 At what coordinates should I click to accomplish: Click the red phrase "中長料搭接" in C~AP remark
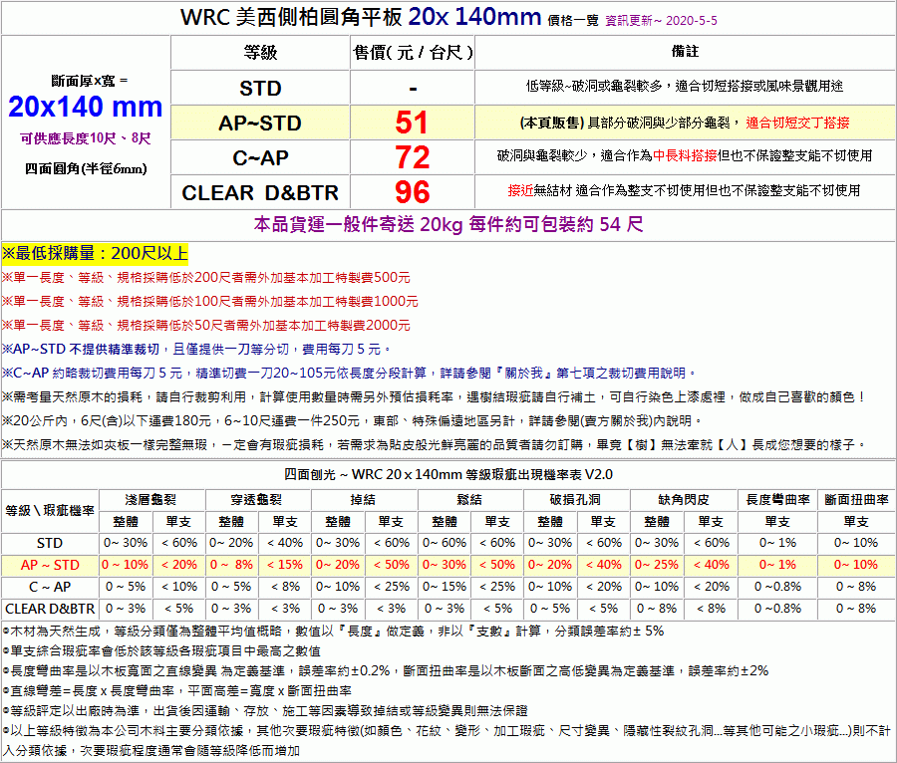pyautogui.click(x=685, y=155)
